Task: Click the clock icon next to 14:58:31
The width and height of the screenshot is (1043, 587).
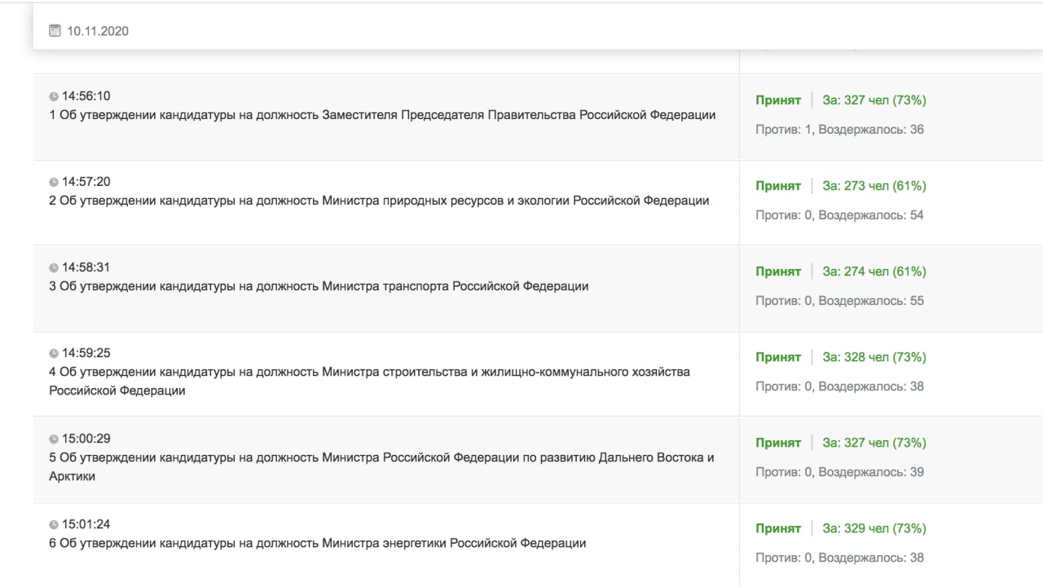Action: click(x=54, y=267)
